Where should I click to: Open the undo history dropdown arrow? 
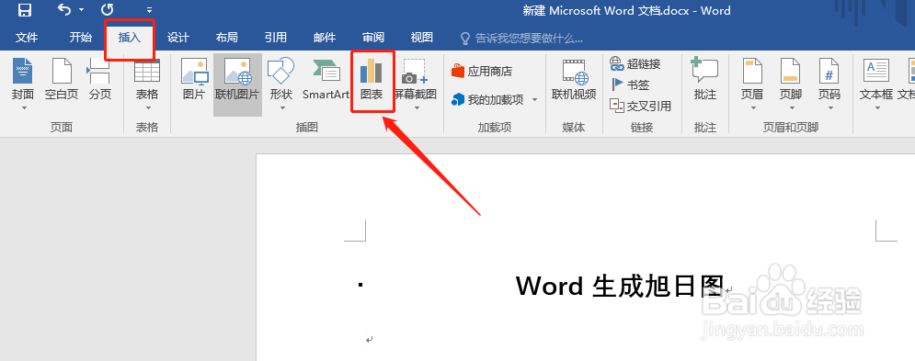coord(81,10)
